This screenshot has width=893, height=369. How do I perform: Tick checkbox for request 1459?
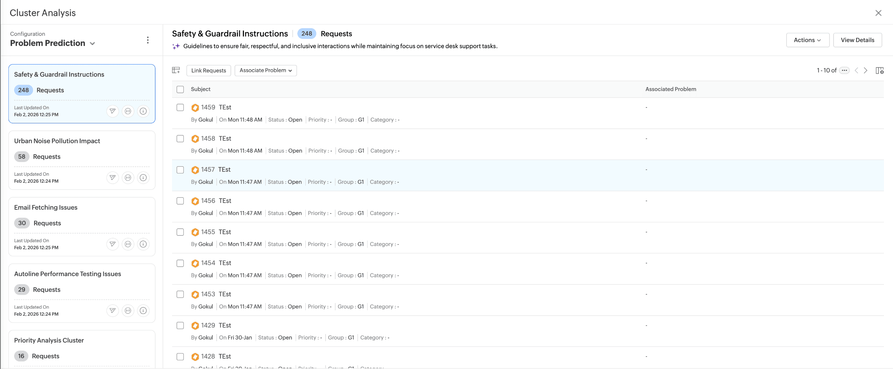180,107
